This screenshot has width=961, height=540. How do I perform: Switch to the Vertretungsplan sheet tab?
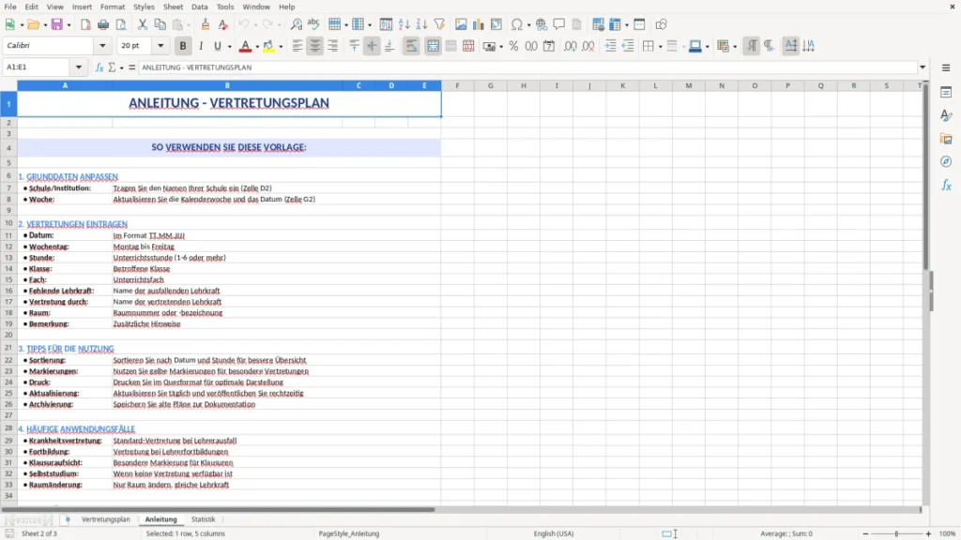click(105, 519)
